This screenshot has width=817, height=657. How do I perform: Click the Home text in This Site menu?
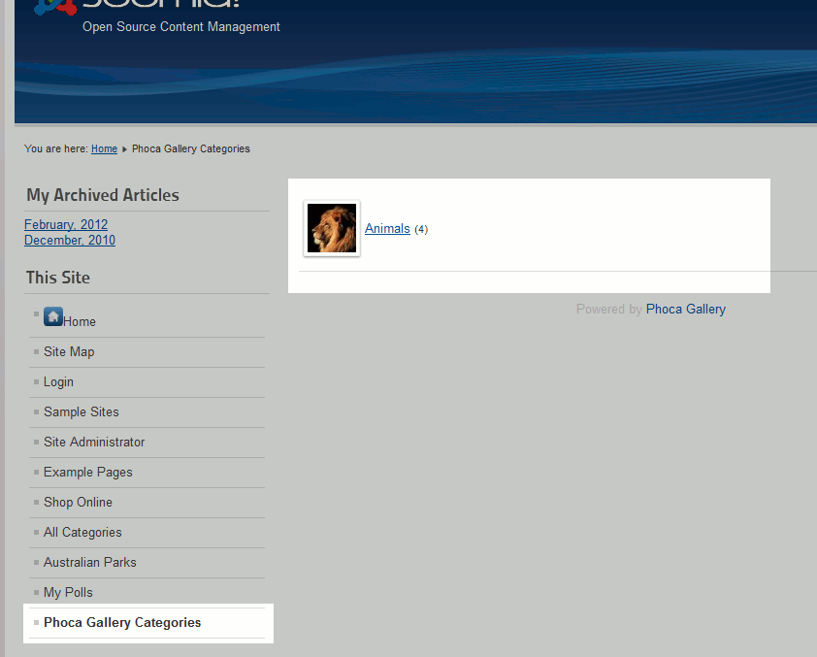80,322
